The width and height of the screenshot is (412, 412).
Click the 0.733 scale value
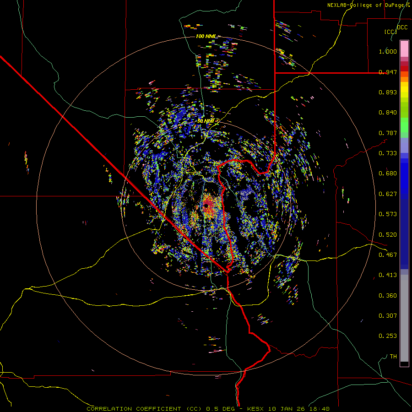click(388, 153)
